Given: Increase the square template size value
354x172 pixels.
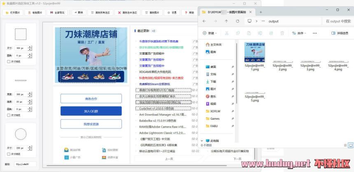Looking at the screenshot, I should tap(30, 47).
